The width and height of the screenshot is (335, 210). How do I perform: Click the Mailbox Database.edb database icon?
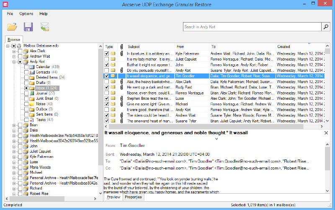click(19, 46)
